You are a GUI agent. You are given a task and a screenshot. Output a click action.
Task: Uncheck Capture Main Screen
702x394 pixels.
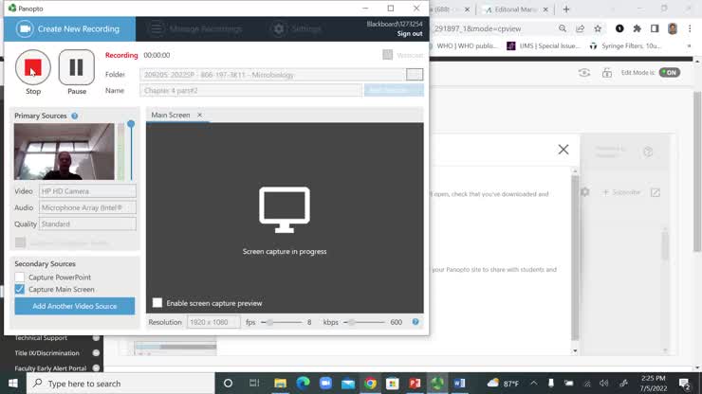[x=20, y=290]
